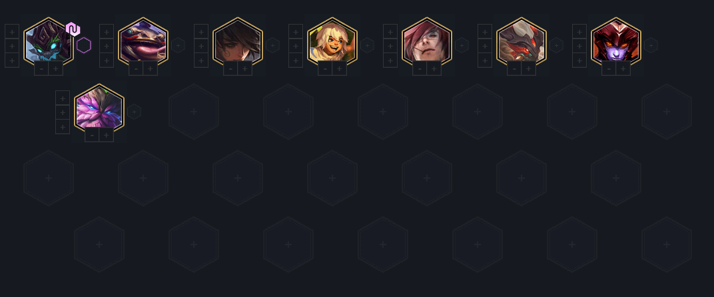Click the dark treant champion with glowing blue eyes
Viewport: 714px width, 297px height.
(x=48, y=42)
